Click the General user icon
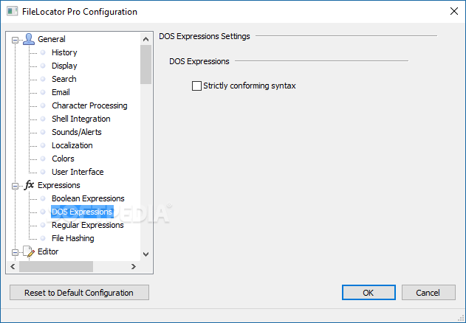 pos(29,39)
